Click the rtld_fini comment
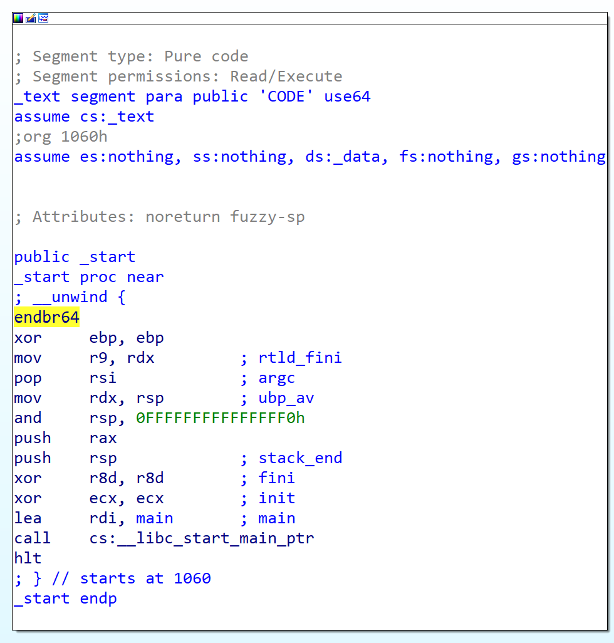 coord(299,358)
